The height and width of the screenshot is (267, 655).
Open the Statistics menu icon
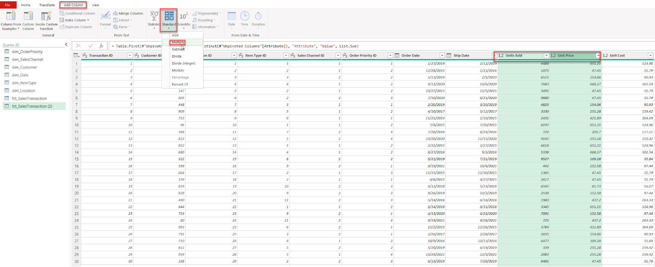tap(154, 16)
